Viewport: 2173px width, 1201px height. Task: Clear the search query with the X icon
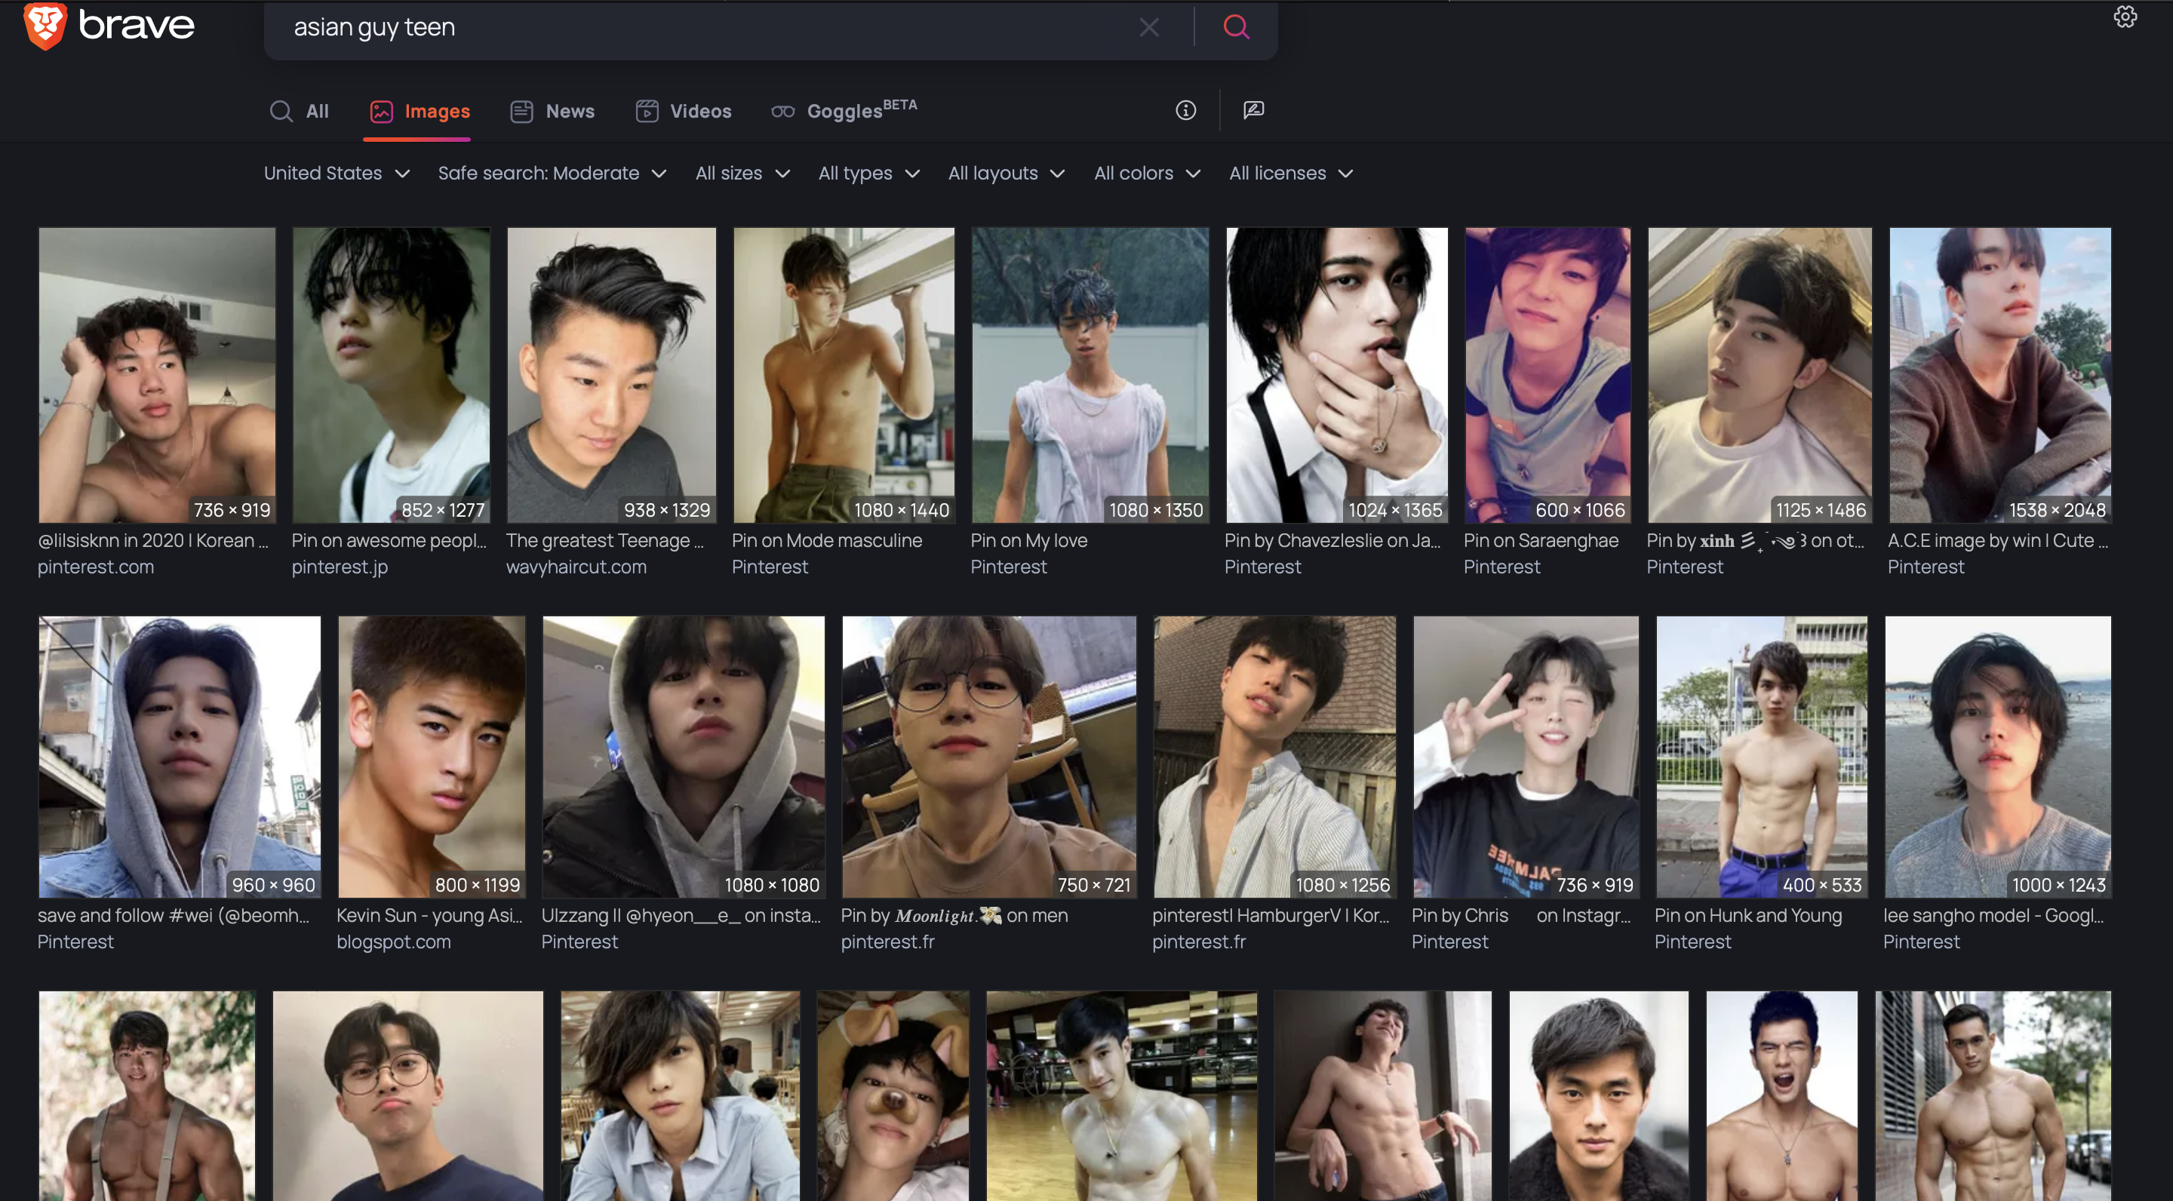pos(1149,27)
